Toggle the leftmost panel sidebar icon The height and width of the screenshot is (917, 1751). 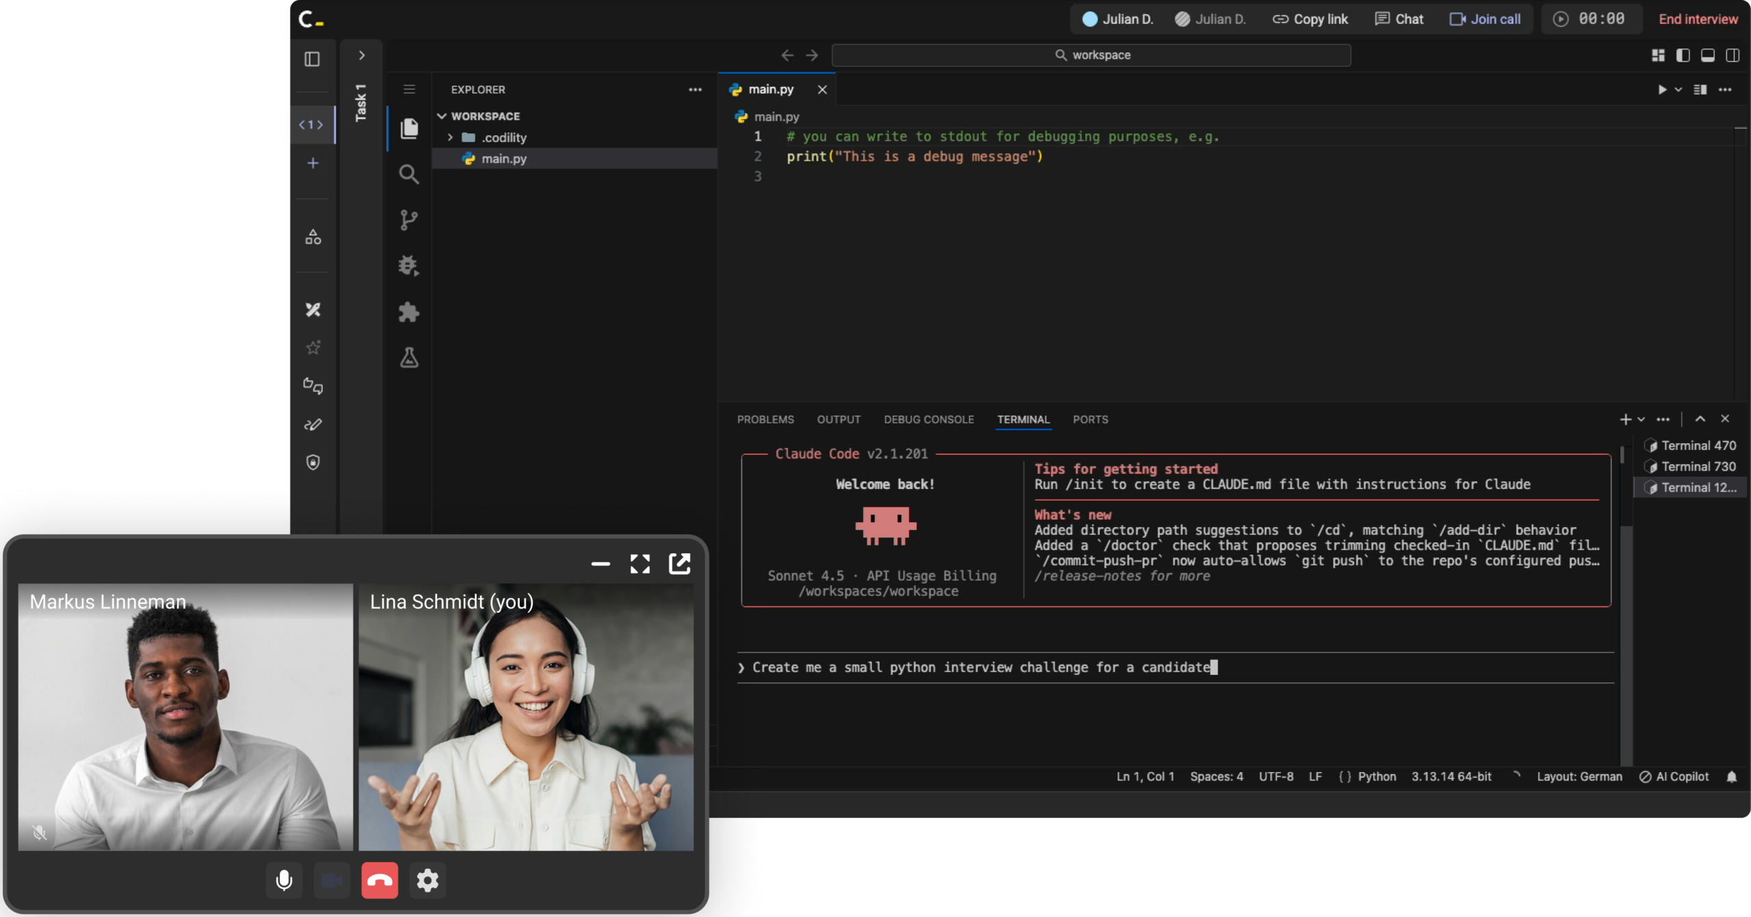tap(312, 59)
